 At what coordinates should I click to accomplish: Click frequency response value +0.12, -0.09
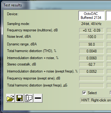[x=91, y=30]
